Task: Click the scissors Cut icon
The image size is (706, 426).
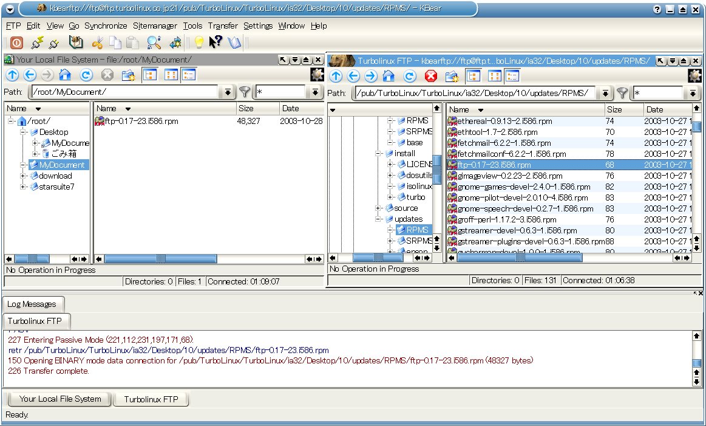Action: click(x=97, y=43)
